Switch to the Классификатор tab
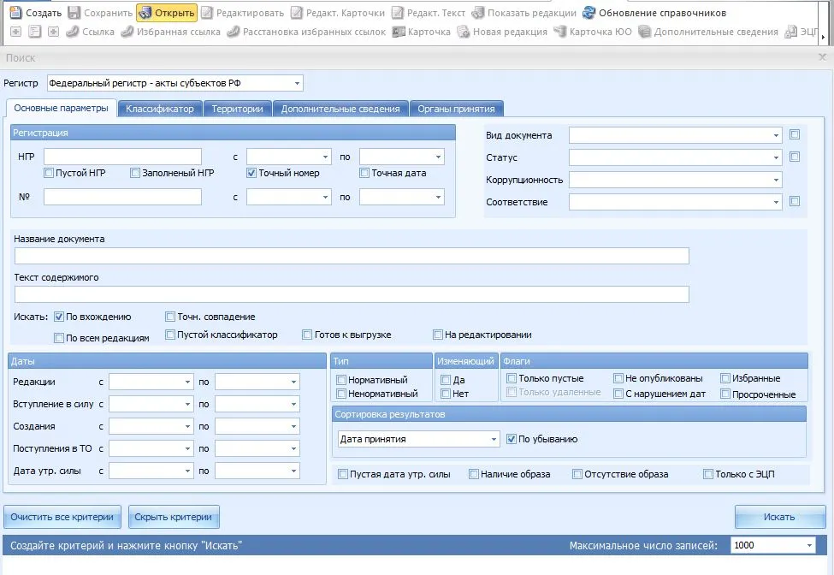 click(x=160, y=109)
